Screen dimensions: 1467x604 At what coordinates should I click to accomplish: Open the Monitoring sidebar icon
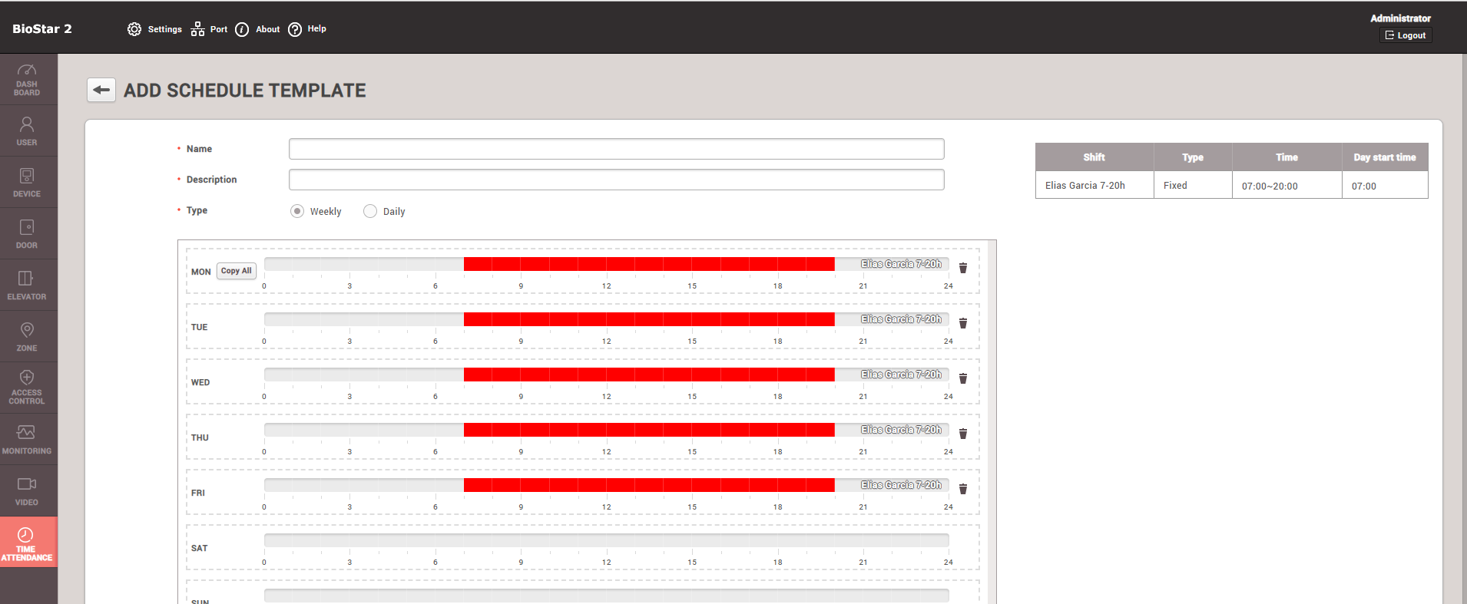point(27,439)
